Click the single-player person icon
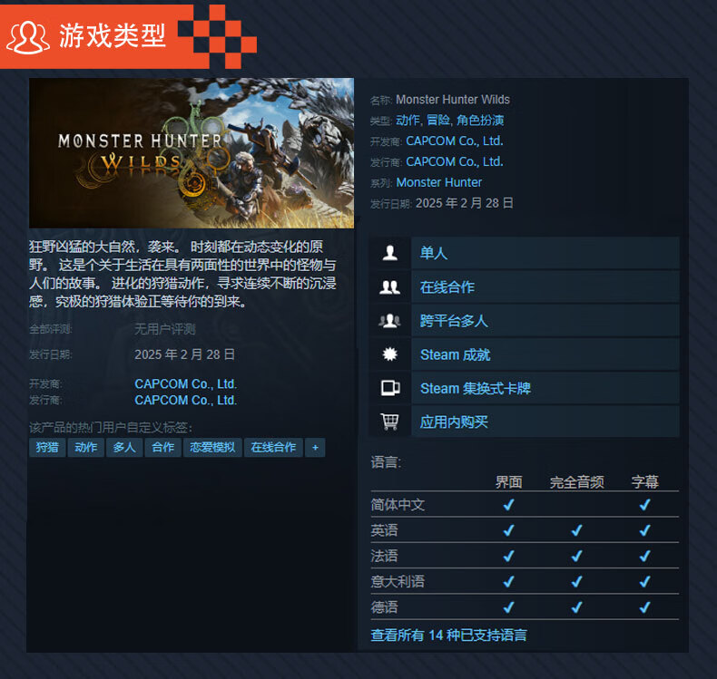 coord(389,253)
